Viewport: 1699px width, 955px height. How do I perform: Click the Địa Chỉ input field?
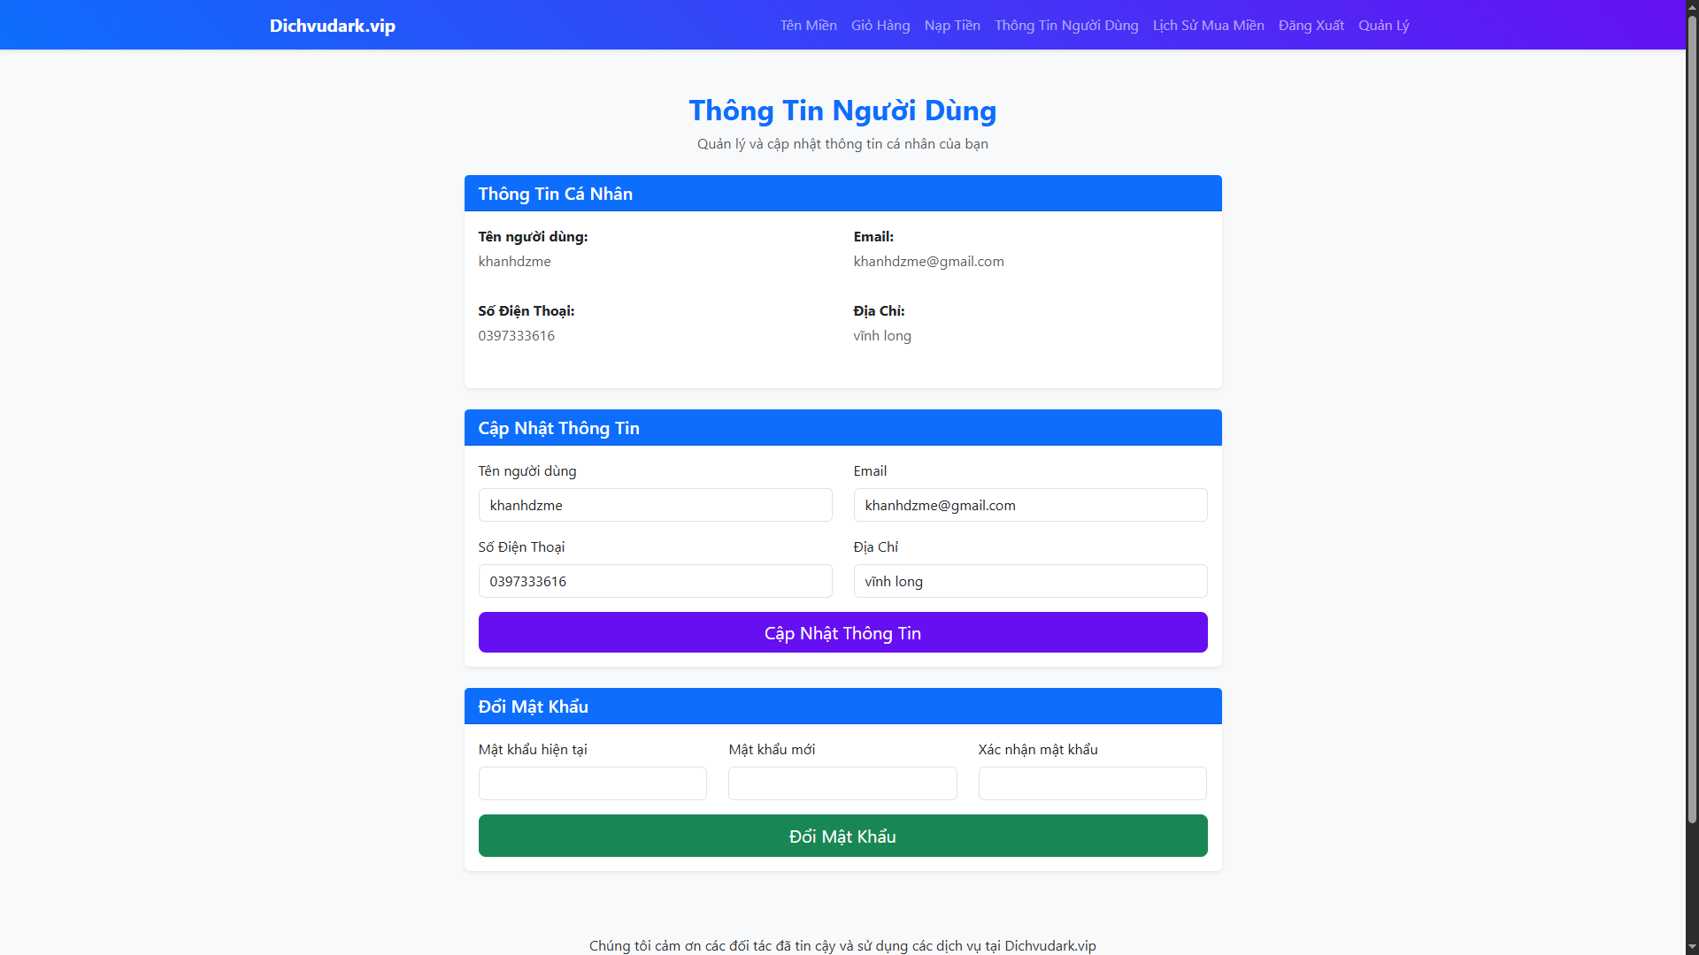1030,581
